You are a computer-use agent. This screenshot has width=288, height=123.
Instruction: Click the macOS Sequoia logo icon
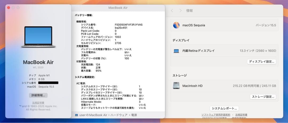(x=176, y=25)
